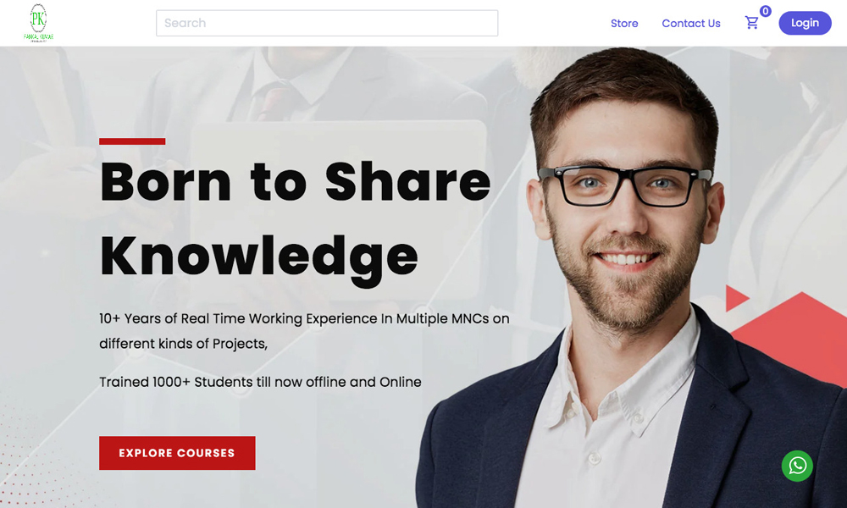Open the Store page link
Viewport: 847px width, 508px height.
[x=624, y=23]
